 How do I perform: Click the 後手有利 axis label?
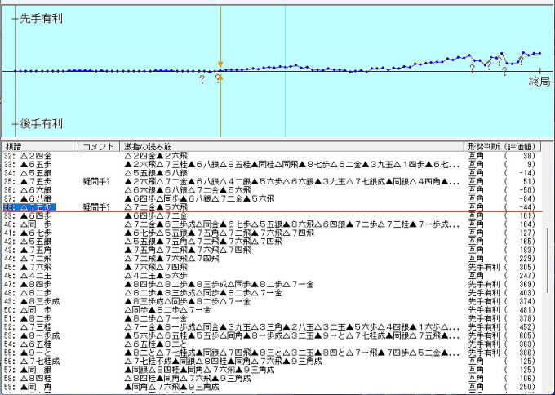[41, 123]
